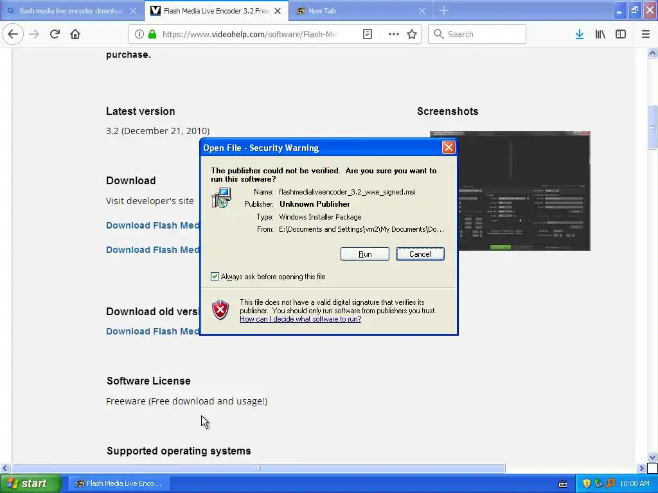This screenshot has width=658, height=493.
Task: Click '3.2 (December 21, 2010)' version text
Action: point(158,131)
